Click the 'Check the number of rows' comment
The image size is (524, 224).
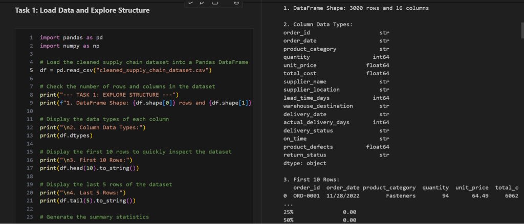tap(127, 86)
